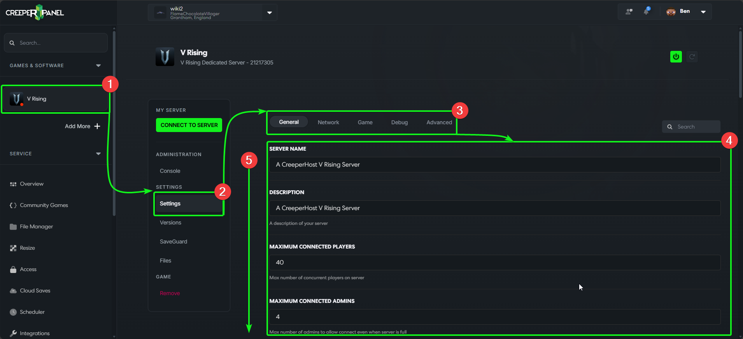Image resolution: width=743 pixels, height=339 pixels.
Task: Focus the settings Search field
Action: pyautogui.click(x=691, y=127)
